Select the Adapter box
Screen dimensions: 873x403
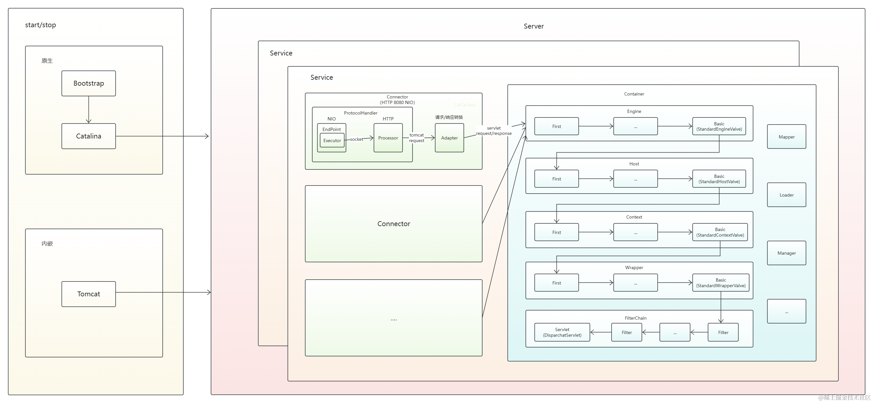449,138
